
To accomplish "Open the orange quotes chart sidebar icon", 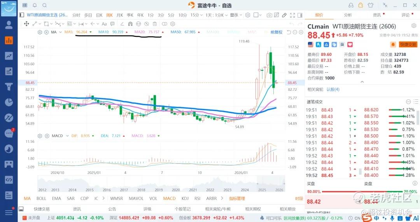I will coord(9,40).
